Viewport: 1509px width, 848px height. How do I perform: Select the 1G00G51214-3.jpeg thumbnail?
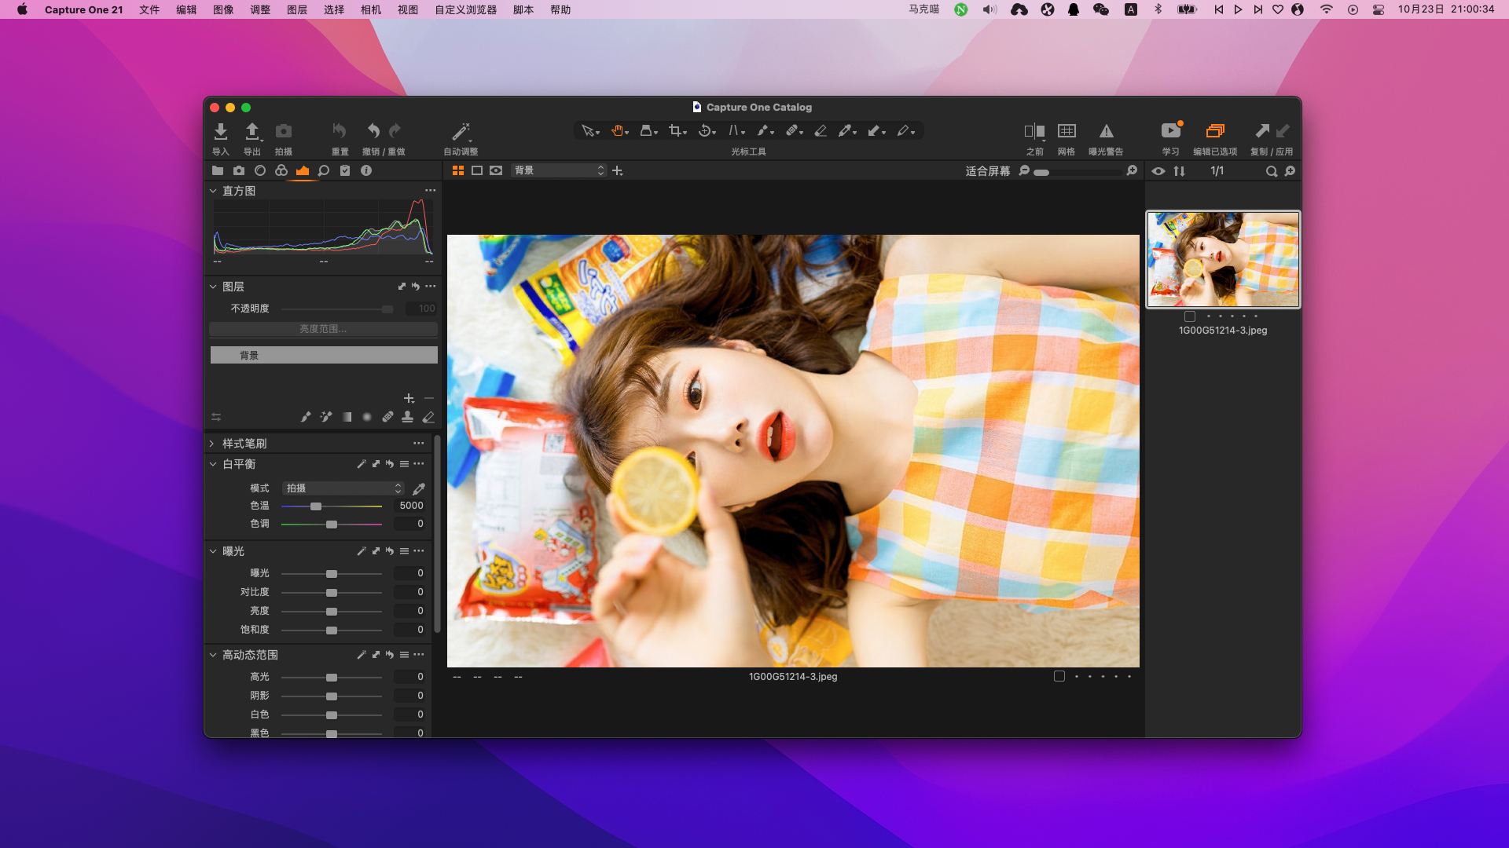(x=1222, y=259)
